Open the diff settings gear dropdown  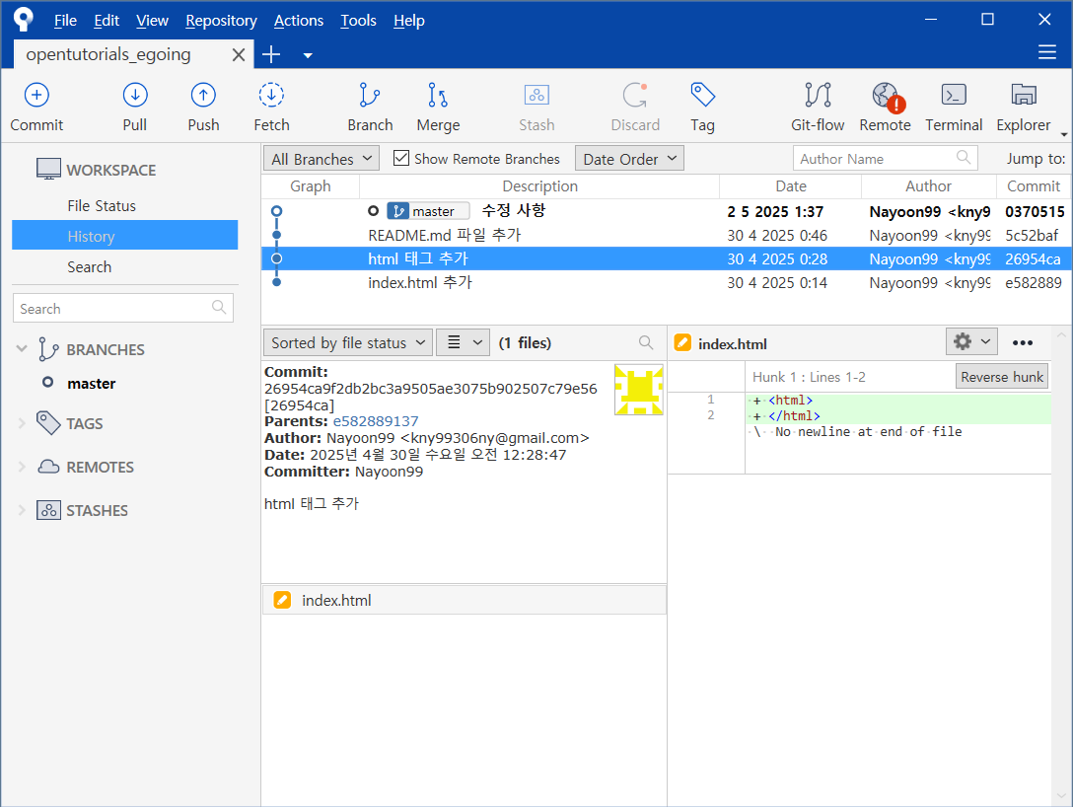click(971, 341)
